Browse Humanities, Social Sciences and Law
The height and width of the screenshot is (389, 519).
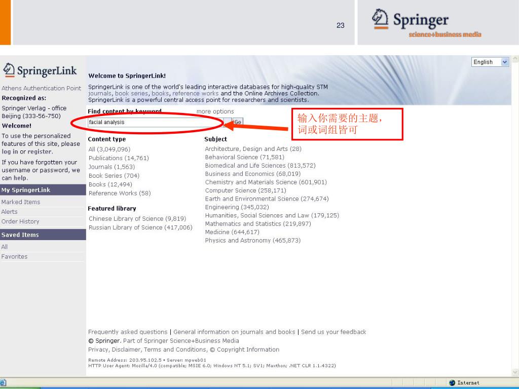[272, 215]
